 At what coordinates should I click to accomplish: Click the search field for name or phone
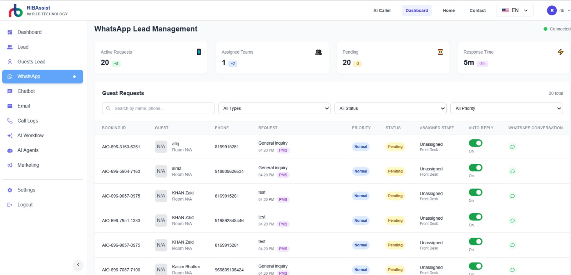(158, 108)
